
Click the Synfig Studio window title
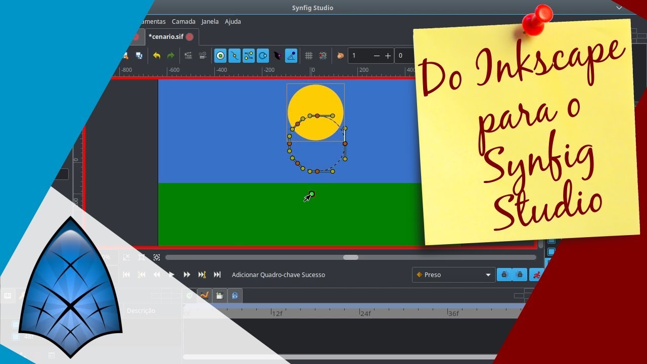[x=312, y=8]
